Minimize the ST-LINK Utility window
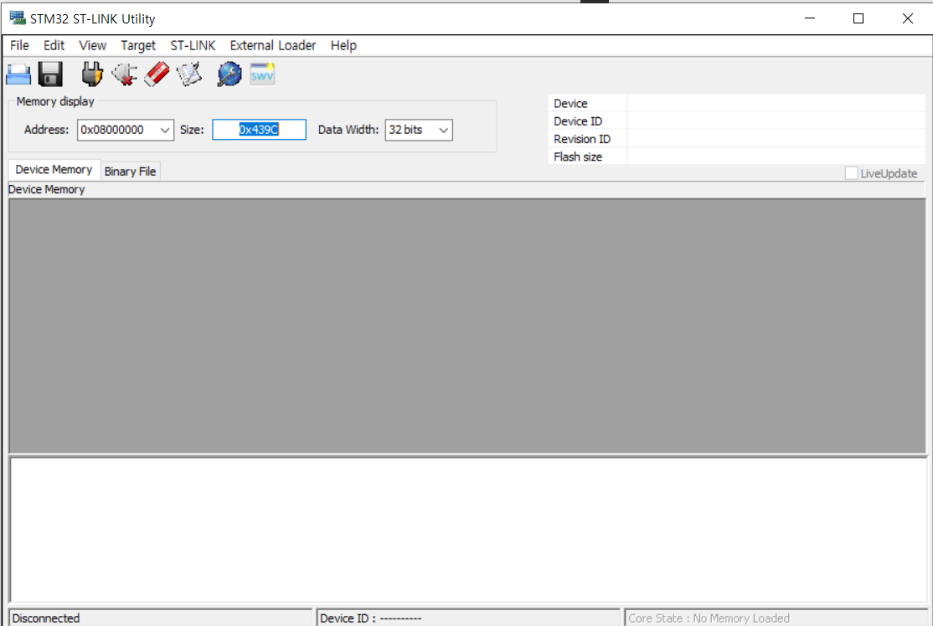The width and height of the screenshot is (933, 626). tap(810, 18)
